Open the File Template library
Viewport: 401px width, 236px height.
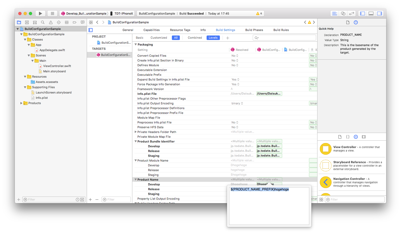point(340,137)
